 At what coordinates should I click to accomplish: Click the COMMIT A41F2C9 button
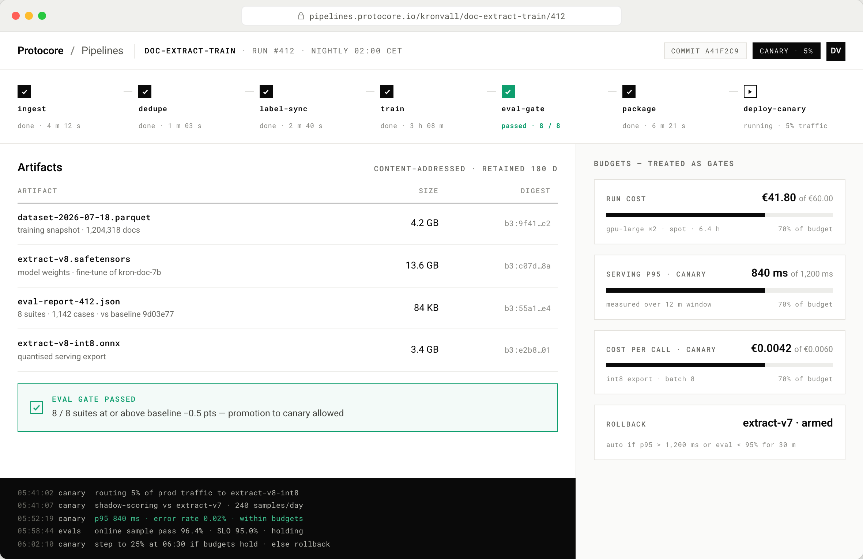coord(705,51)
